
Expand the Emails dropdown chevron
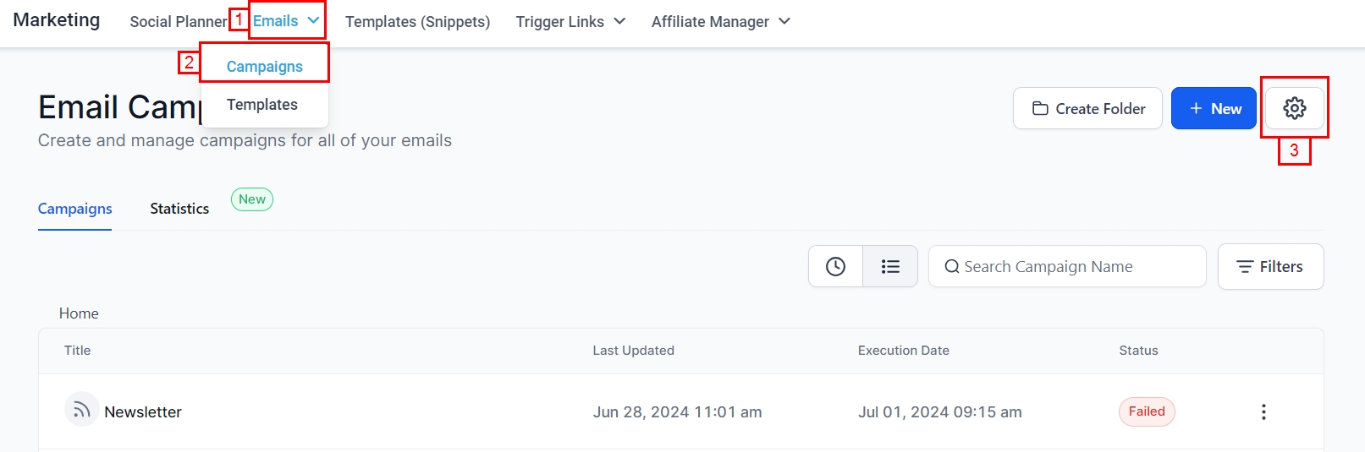click(x=313, y=21)
